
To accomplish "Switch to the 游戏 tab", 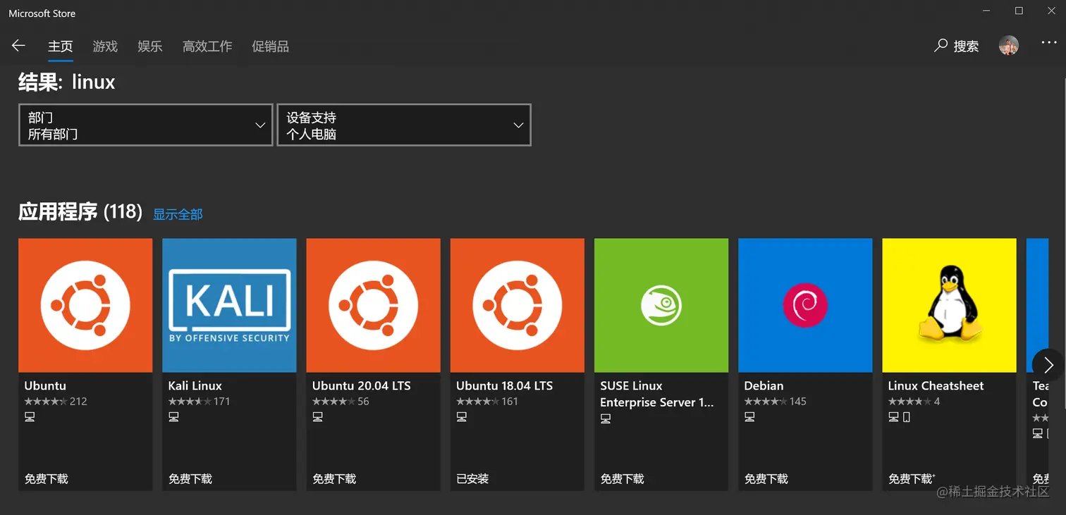I will 105,46.
